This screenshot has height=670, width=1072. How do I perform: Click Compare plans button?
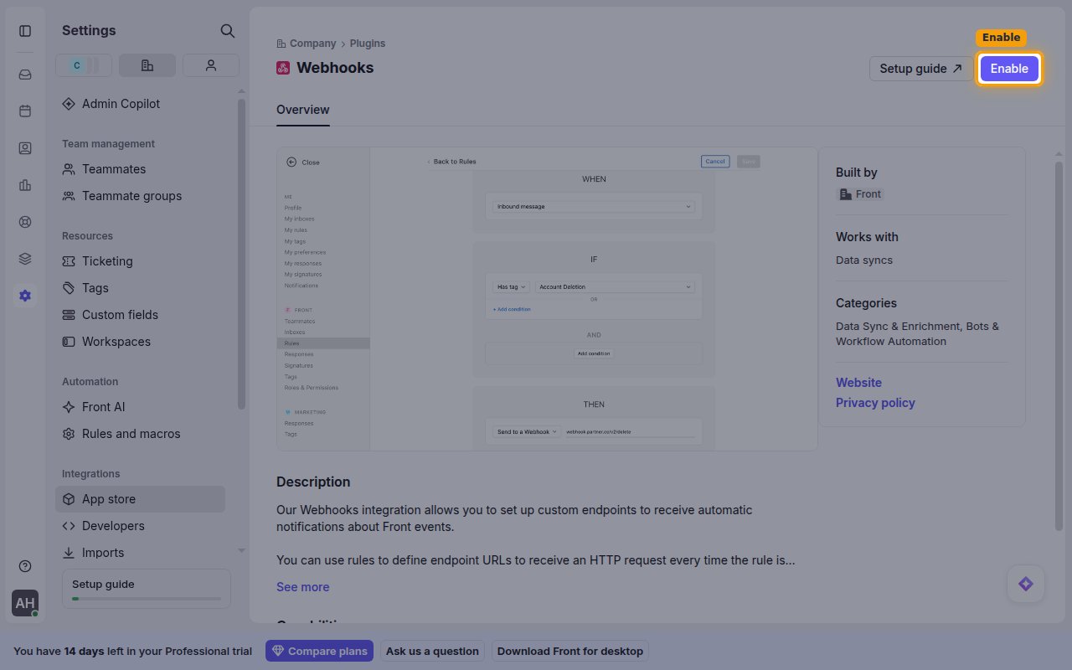coord(319,651)
